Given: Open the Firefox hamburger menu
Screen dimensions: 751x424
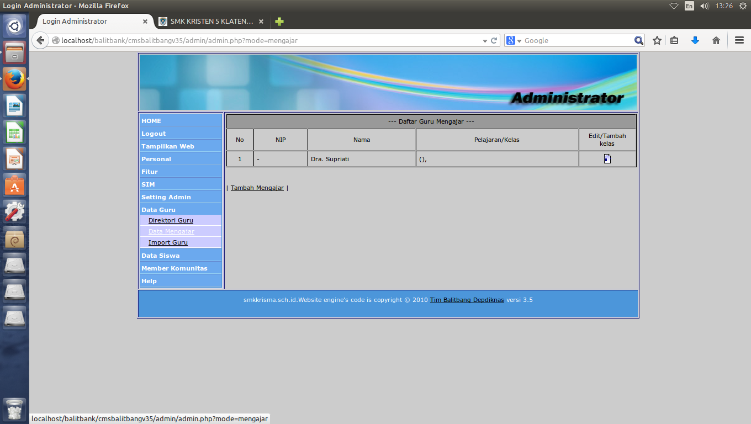Looking at the screenshot, I should 739,40.
